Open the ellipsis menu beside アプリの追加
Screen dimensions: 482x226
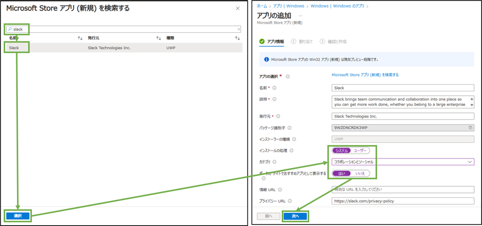300,16
